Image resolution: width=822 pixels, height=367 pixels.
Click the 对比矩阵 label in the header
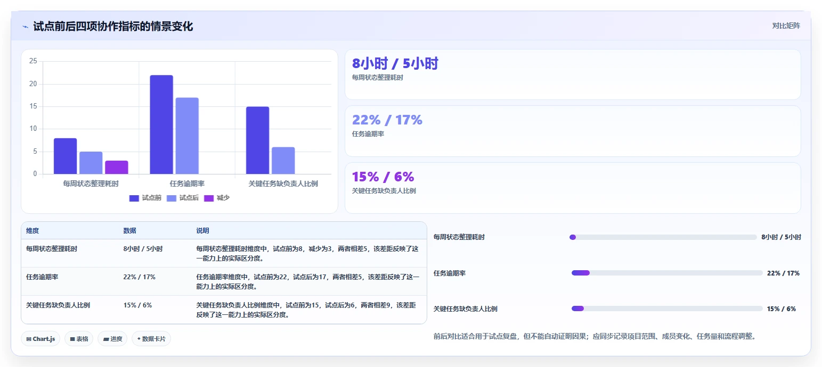(786, 26)
